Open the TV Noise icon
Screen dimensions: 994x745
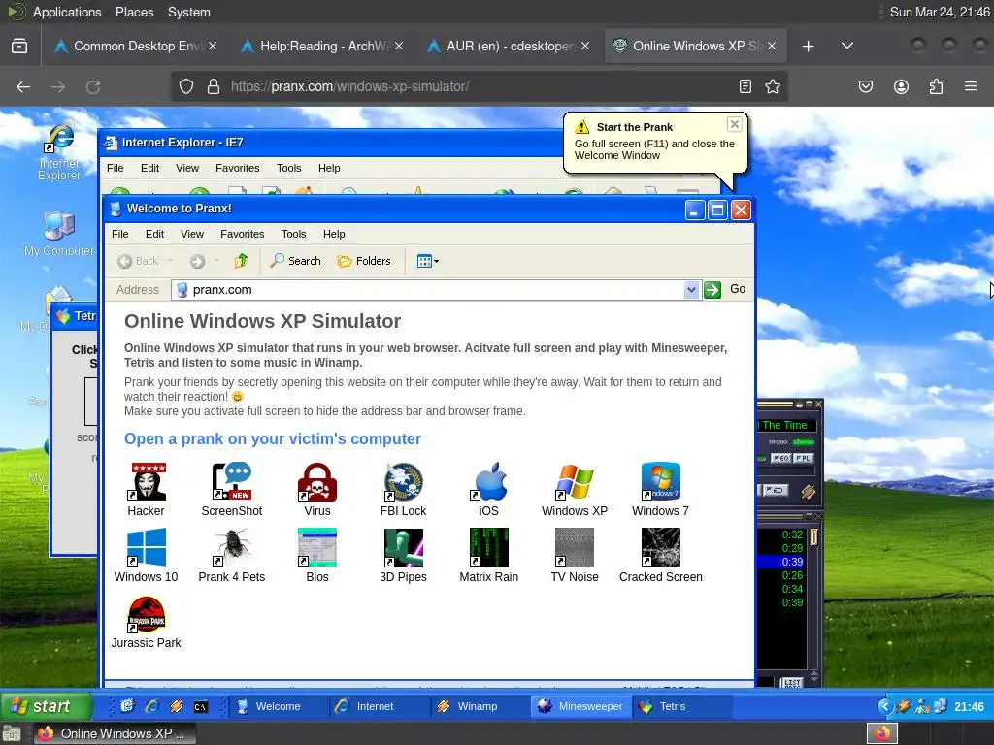tap(575, 547)
